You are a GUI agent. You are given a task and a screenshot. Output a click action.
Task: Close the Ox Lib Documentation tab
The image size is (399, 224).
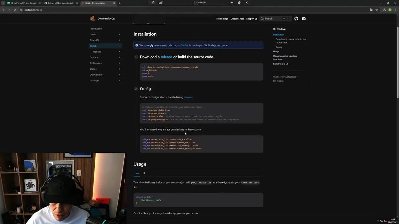pyautogui.click(x=114, y=3)
